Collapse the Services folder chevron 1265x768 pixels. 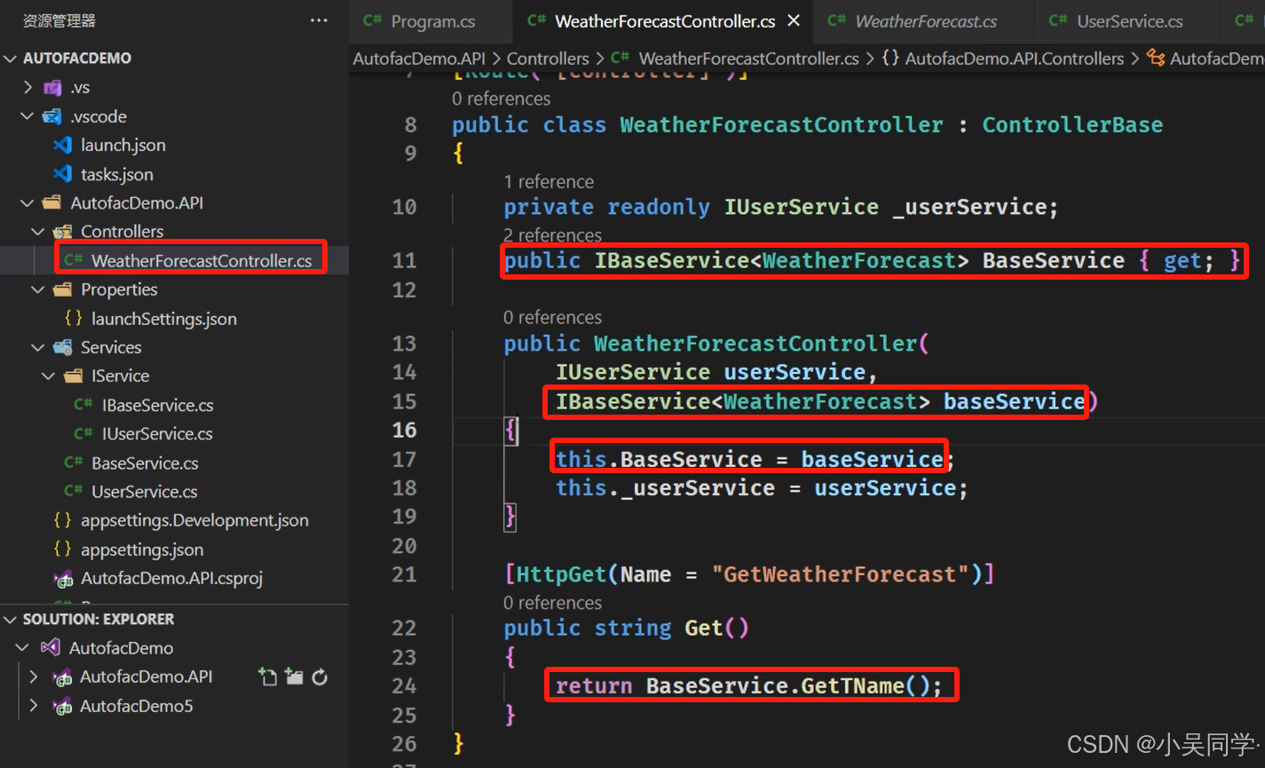pos(38,347)
